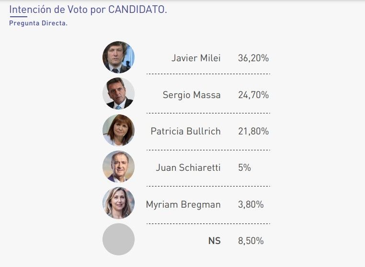Click the 5% value
The height and width of the screenshot is (267, 365).
[x=244, y=167]
